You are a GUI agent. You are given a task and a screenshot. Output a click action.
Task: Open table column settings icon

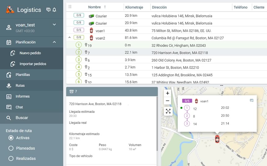pyautogui.click(x=70, y=7)
